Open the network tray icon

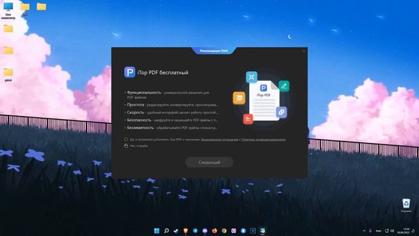387,231
